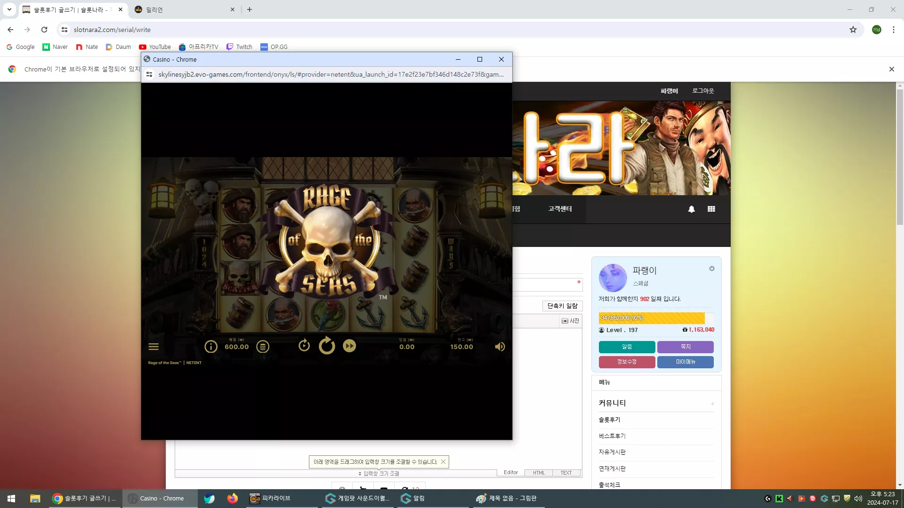Click the 정보수정 button
This screenshot has height=508, width=904.
[x=627, y=362]
